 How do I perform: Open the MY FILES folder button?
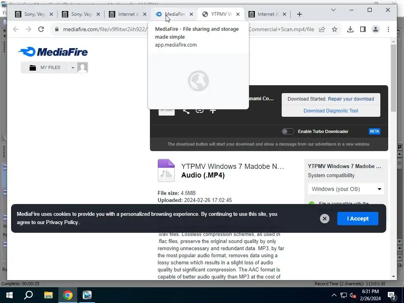coord(45,67)
